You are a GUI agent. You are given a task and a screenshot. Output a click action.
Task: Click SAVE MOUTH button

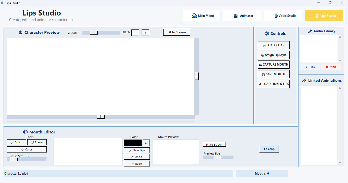point(274,74)
